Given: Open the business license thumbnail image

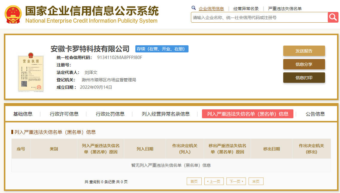Looking at the screenshot, I should 30,72.
